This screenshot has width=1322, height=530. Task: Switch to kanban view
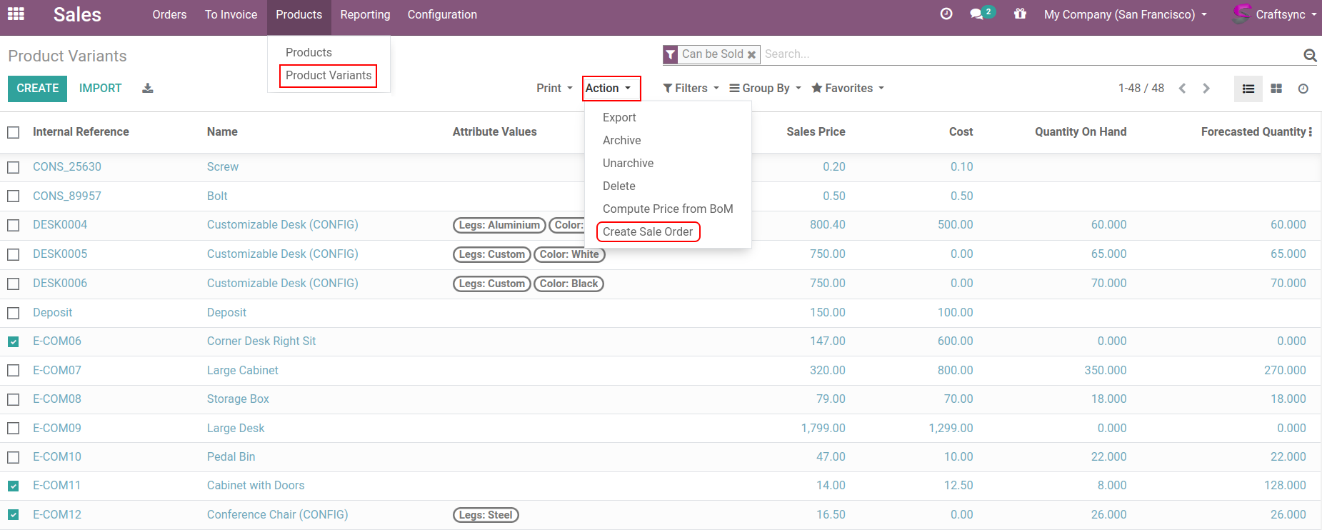[1276, 89]
